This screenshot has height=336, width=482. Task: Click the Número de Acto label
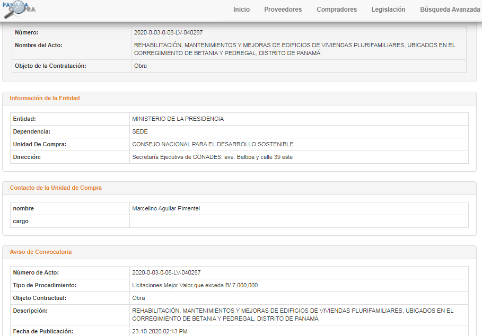36,273
